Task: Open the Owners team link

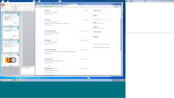Action: pyautogui.click(x=95, y=22)
